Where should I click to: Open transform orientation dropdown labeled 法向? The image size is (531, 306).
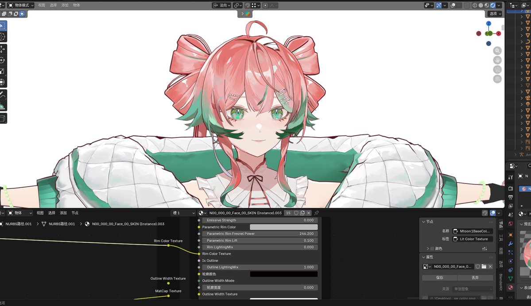[x=221, y=5]
